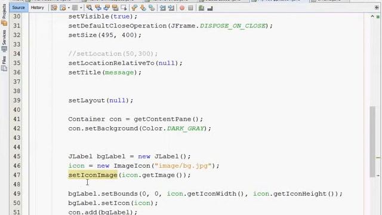Click on setLocationRelativeTo call

pyautogui.click(x=112, y=63)
